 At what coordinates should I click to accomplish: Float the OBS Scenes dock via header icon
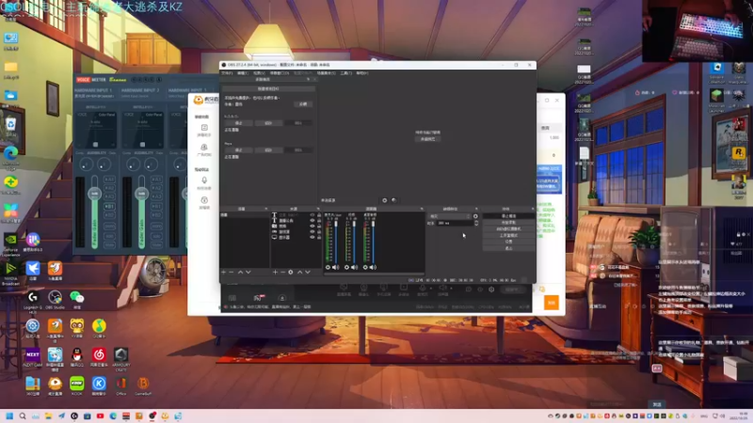click(266, 209)
